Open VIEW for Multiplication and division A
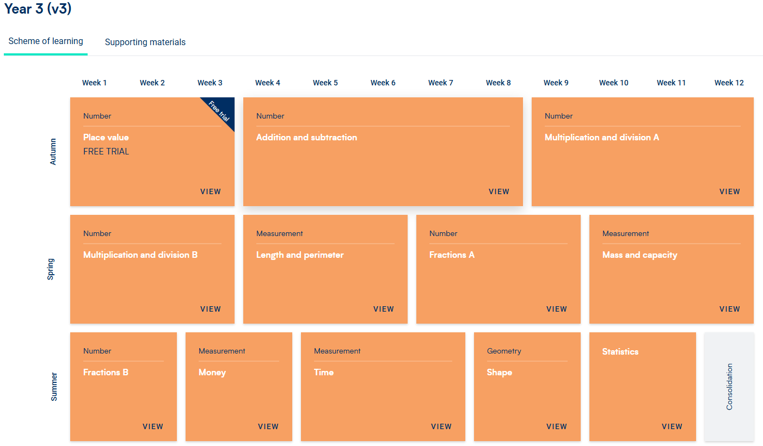This screenshot has height=446, width=763. [x=729, y=191]
